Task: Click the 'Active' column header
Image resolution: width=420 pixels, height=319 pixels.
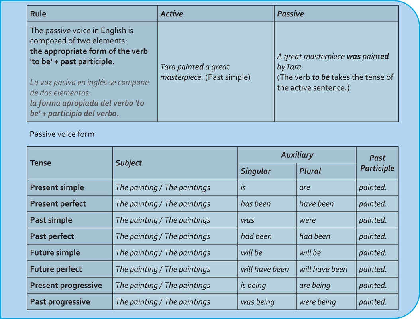Action: pos(171,14)
